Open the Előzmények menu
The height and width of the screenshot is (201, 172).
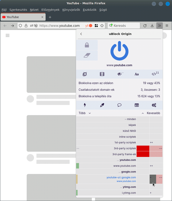tap(50, 10)
